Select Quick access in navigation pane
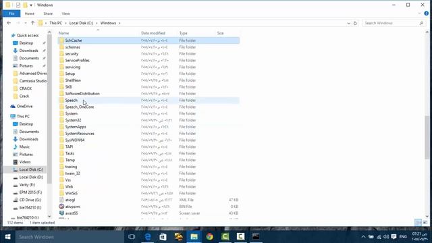 click(x=27, y=35)
